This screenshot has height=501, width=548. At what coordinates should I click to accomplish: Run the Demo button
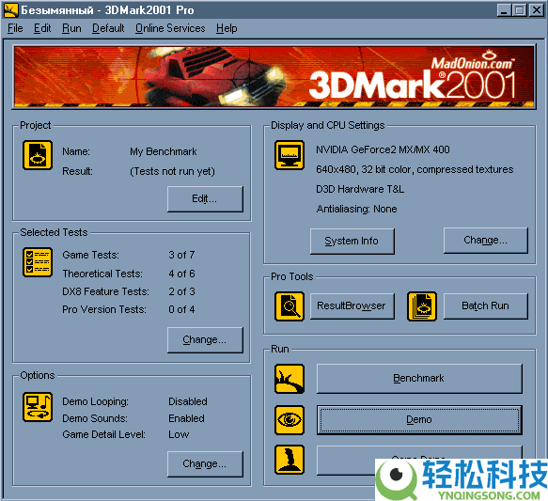click(x=419, y=420)
